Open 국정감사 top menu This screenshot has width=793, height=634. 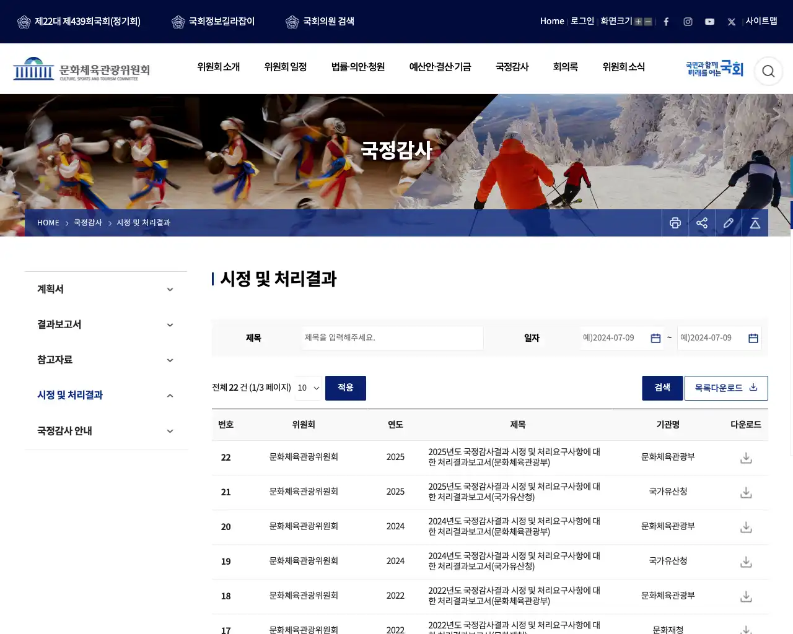pyautogui.click(x=512, y=67)
